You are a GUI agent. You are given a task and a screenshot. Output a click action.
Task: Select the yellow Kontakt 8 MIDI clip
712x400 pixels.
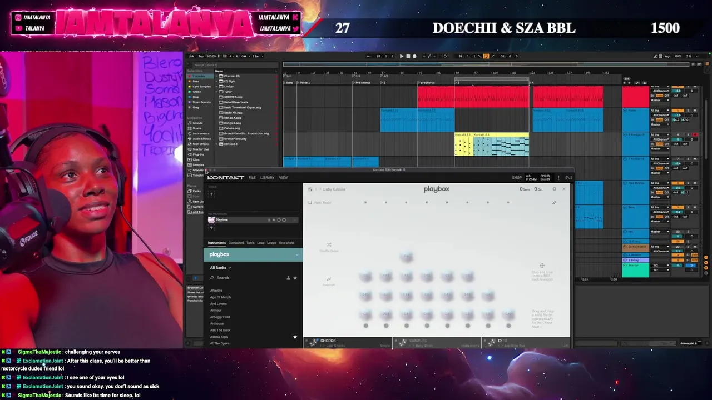click(463, 146)
